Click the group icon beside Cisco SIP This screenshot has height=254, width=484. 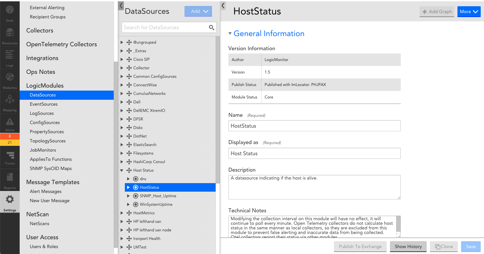coord(129,59)
